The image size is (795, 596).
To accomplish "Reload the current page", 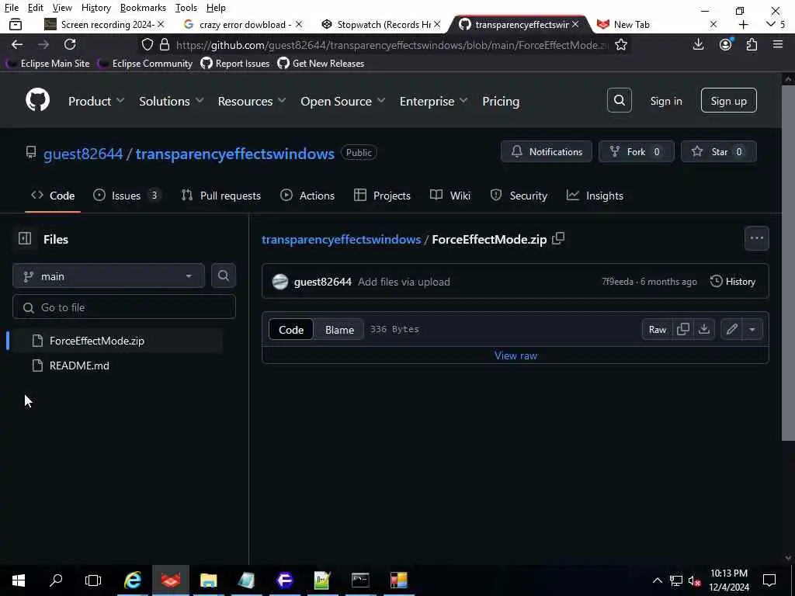I will (70, 44).
